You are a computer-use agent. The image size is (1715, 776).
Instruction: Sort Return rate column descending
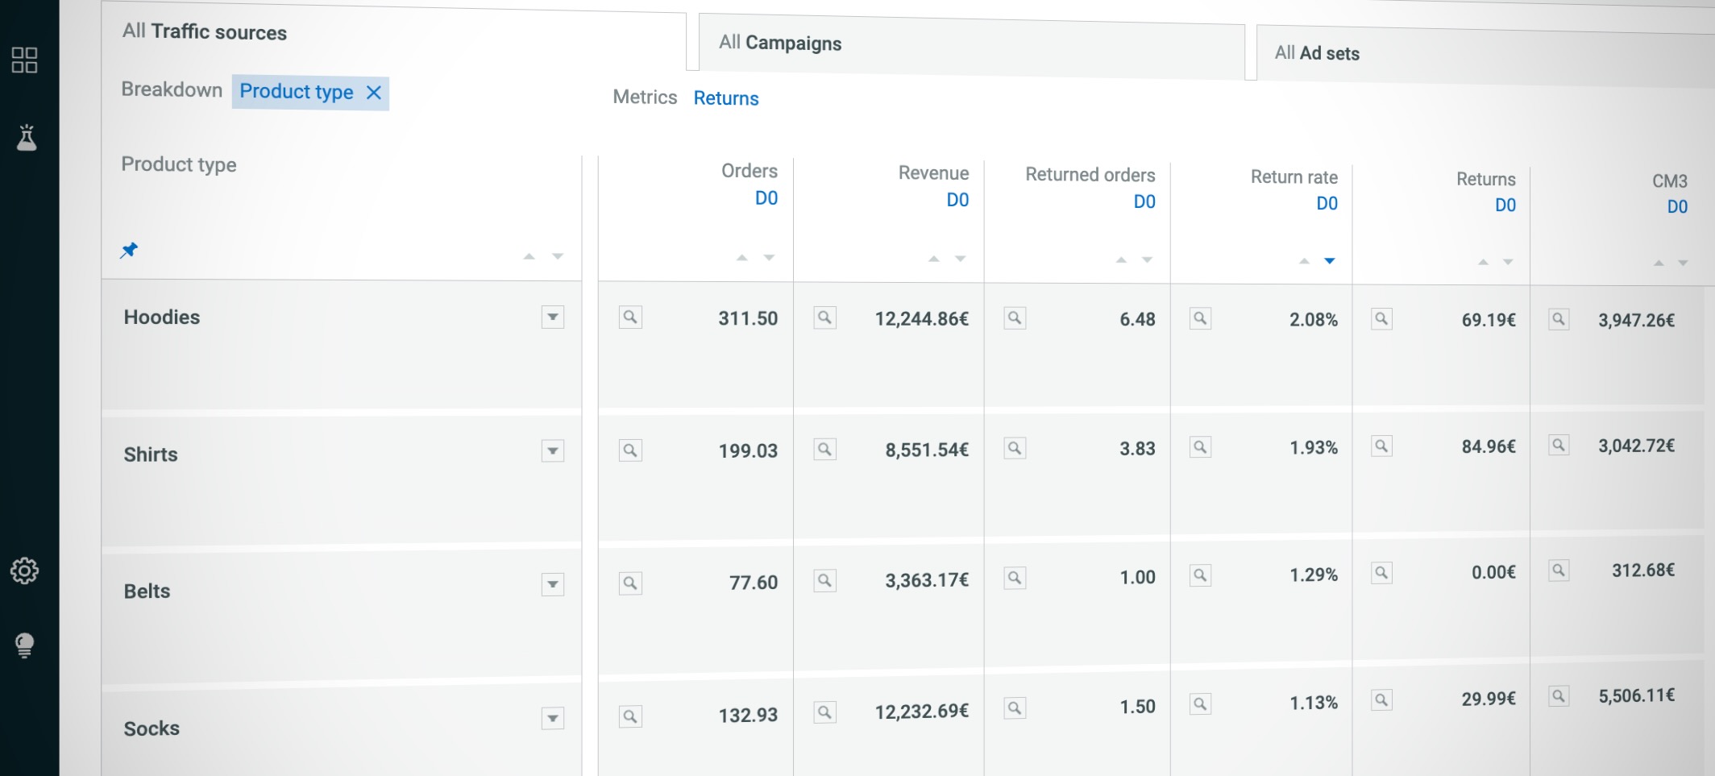coord(1330,260)
